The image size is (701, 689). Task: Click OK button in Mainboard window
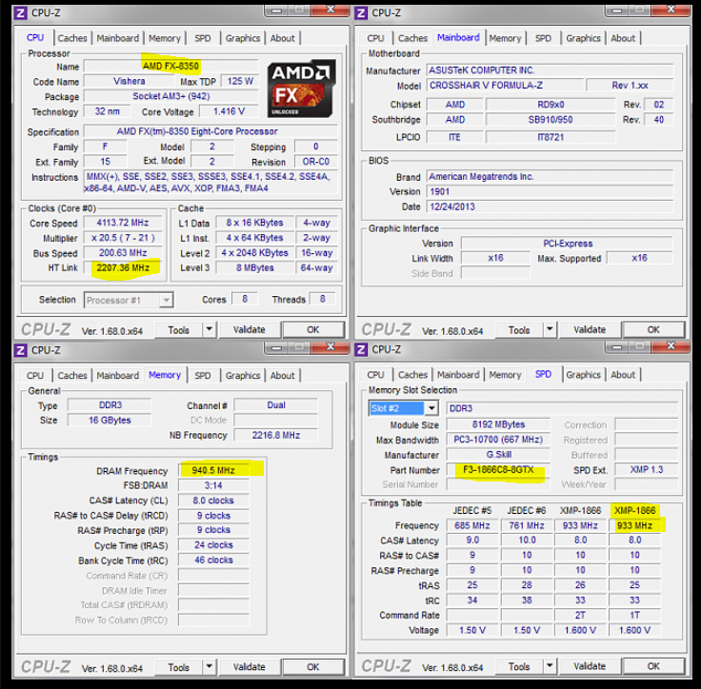pyautogui.click(x=653, y=330)
